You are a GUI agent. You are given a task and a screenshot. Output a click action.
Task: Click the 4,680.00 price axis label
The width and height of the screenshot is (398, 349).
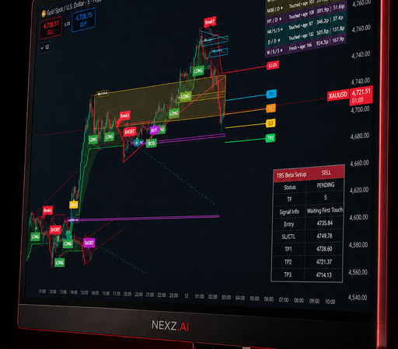pyautogui.click(x=360, y=136)
